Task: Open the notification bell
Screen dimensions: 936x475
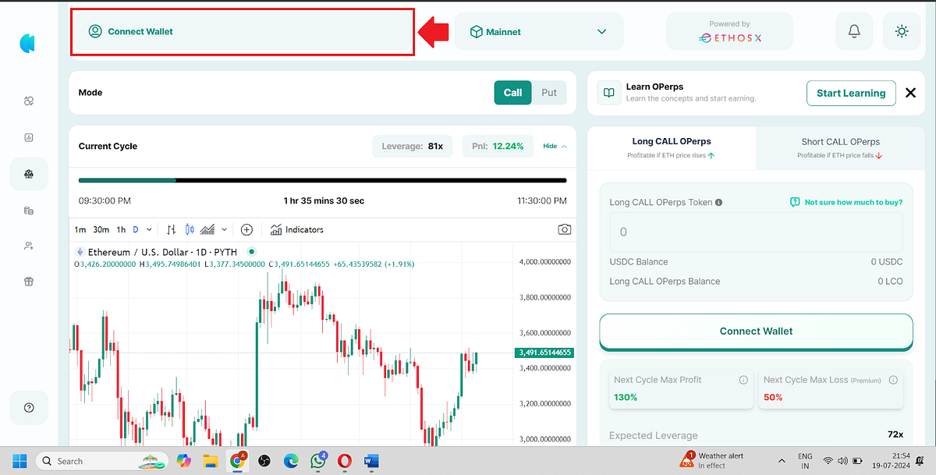Action: coord(854,31)
